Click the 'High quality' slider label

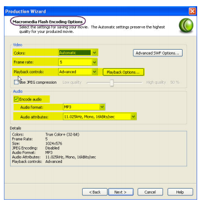pyautogui.click(x=156, y=82)
